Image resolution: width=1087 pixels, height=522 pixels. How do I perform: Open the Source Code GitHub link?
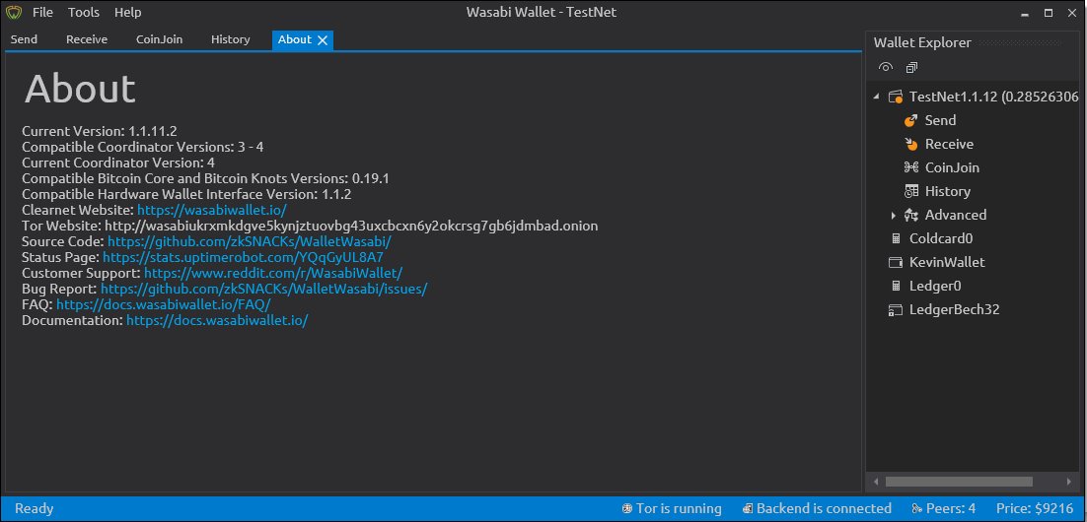[x=249, y=242]
